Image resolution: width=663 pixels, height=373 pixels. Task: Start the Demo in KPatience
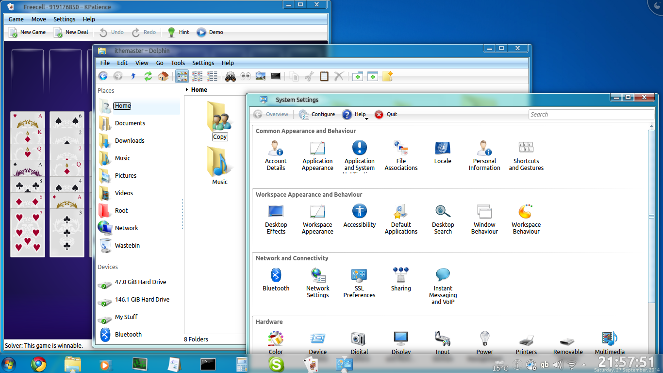point(210,32)
